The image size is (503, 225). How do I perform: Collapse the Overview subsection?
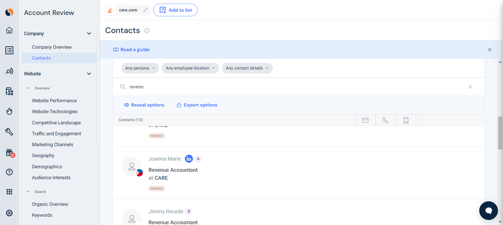point(28,88)
